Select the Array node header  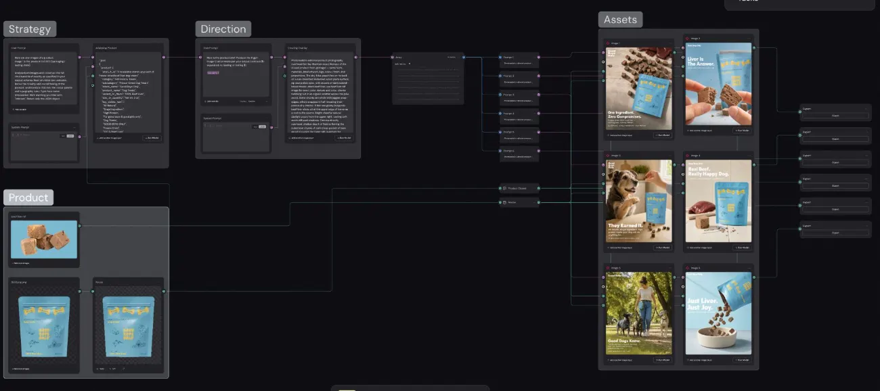click(428, 57)
